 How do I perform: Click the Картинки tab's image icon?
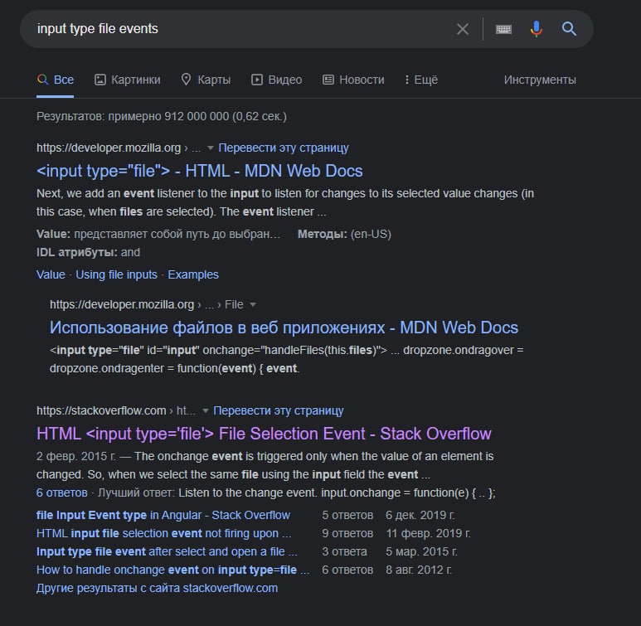coord(100,80)
